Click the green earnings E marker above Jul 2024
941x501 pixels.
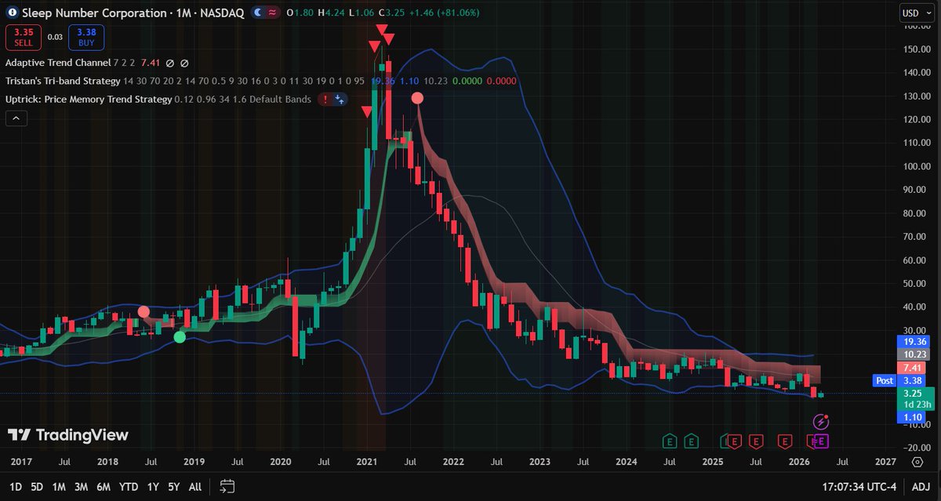(669, 441)
